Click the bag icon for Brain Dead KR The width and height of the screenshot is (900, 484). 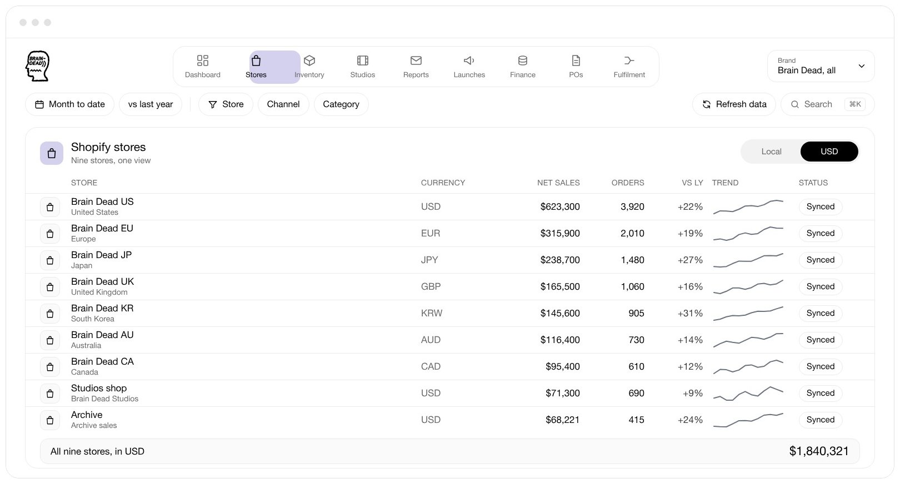click(50, 314)
